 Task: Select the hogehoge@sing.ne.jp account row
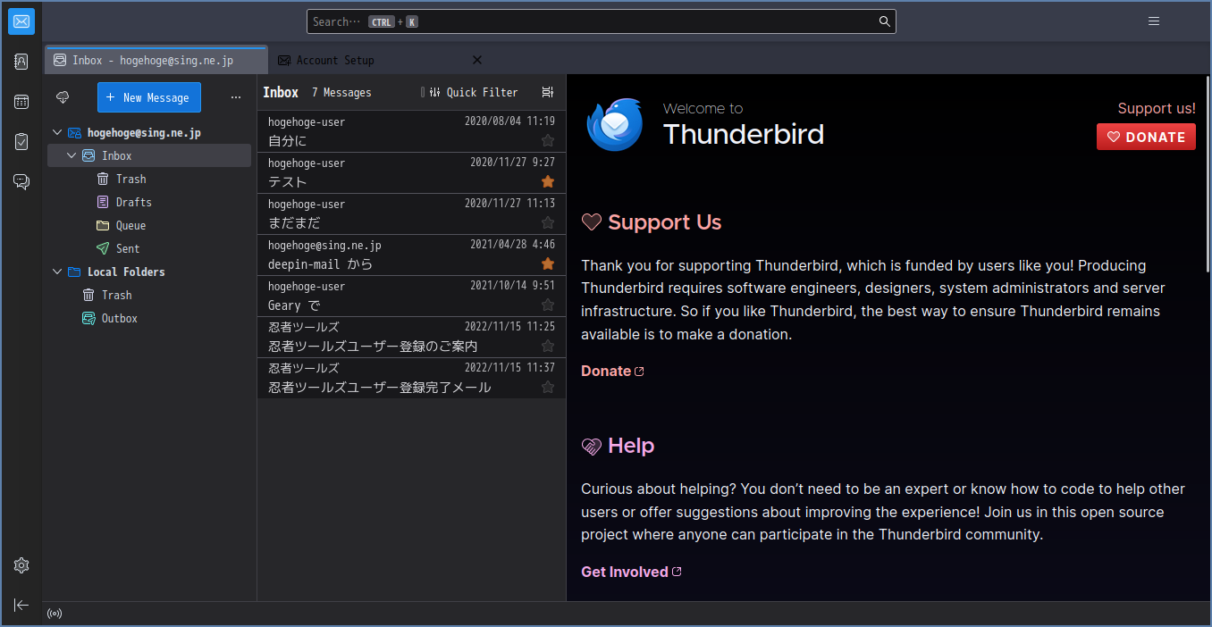pos(149,132)
